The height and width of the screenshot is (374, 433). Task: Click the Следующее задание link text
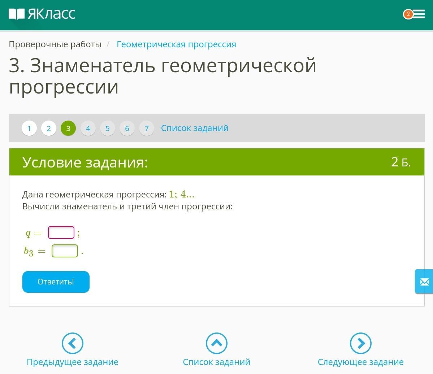[x=360, y=362]
